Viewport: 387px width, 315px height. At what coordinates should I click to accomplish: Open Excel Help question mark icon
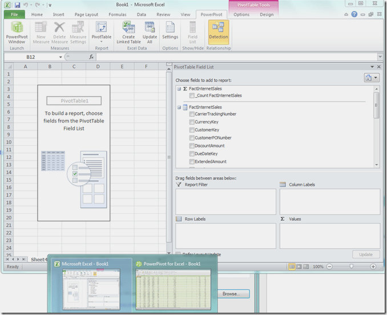(x=354, y=14)
